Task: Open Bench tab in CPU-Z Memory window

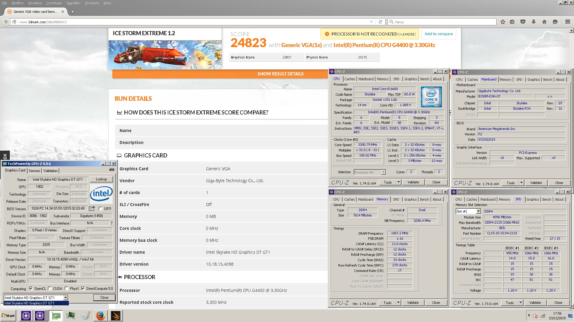Action: [424, 199]
